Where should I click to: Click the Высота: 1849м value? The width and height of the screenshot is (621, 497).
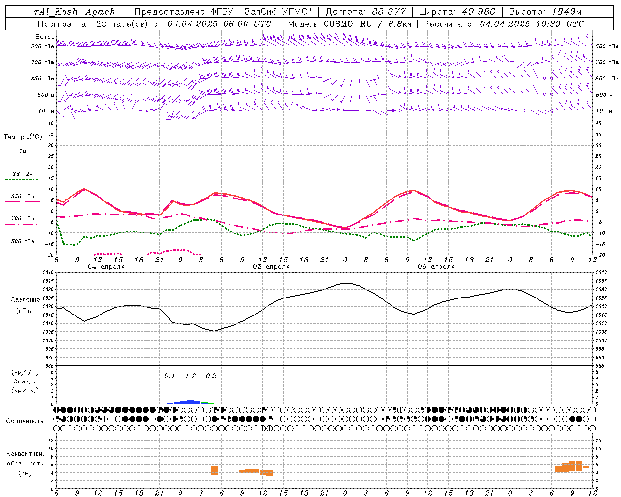pos(545,12)
